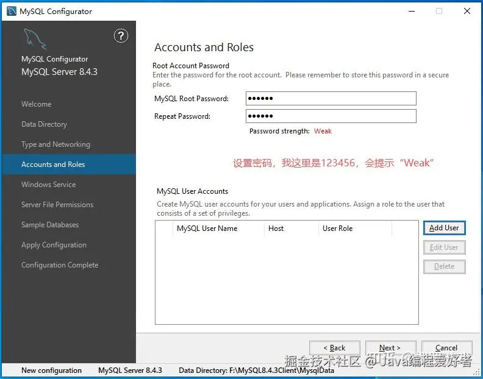
Task: Click the MySQL Configurator title bar icon
Action: point(12,11)
